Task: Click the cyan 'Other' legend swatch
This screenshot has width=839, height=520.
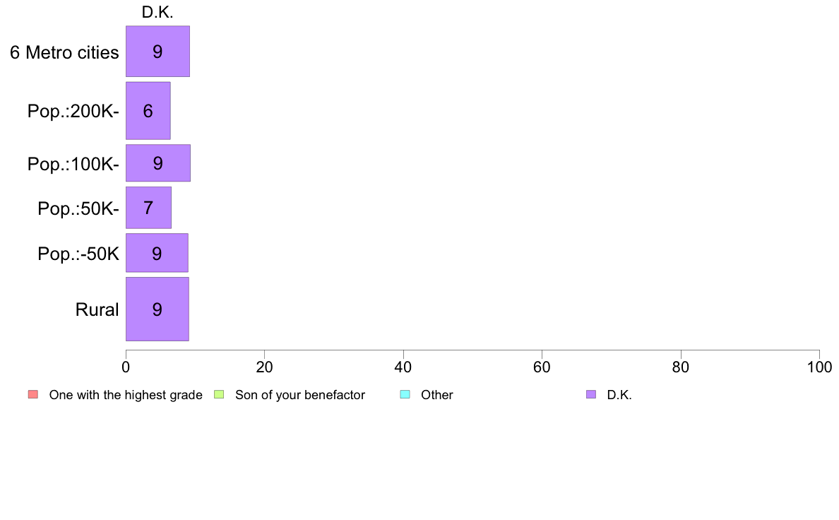Action: 405,395
